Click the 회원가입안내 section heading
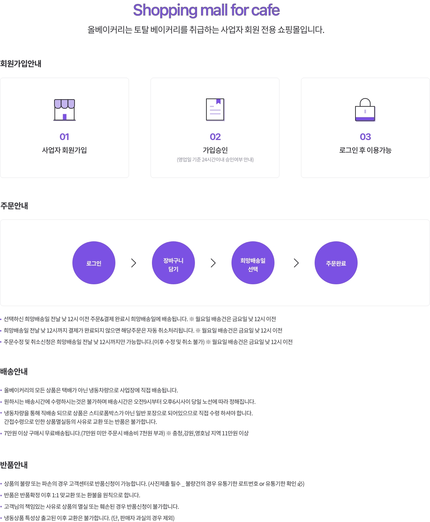430x522 pixels. point(21,64)
